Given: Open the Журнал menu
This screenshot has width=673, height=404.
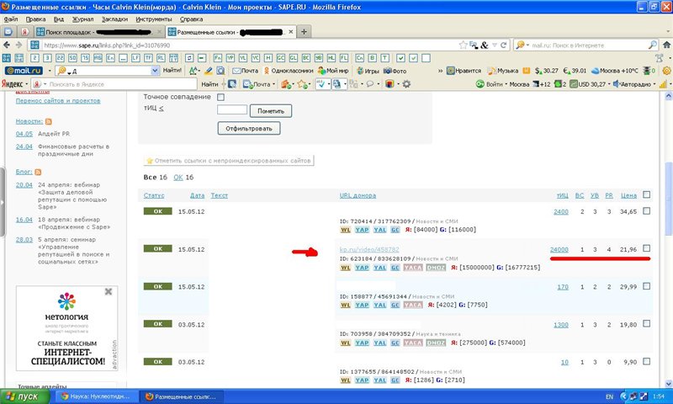Looking at the screenshot, I should 82,19.
